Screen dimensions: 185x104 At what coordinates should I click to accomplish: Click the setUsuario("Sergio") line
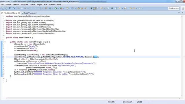click(x=26, y=46)
